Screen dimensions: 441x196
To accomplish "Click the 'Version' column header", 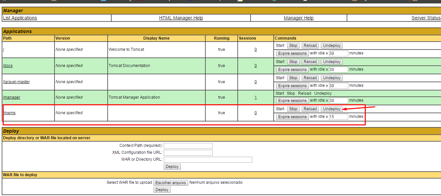I will (63, 38).
